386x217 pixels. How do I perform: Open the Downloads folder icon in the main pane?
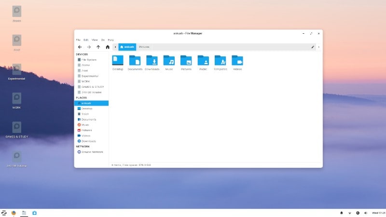(152, 61)
